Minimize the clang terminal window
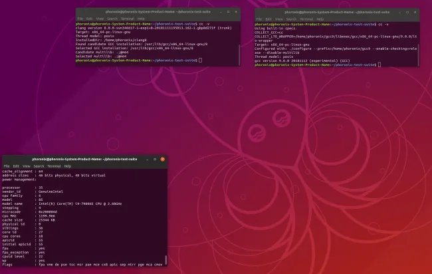Viewport: 432px width, 274px height. [221, 12]
